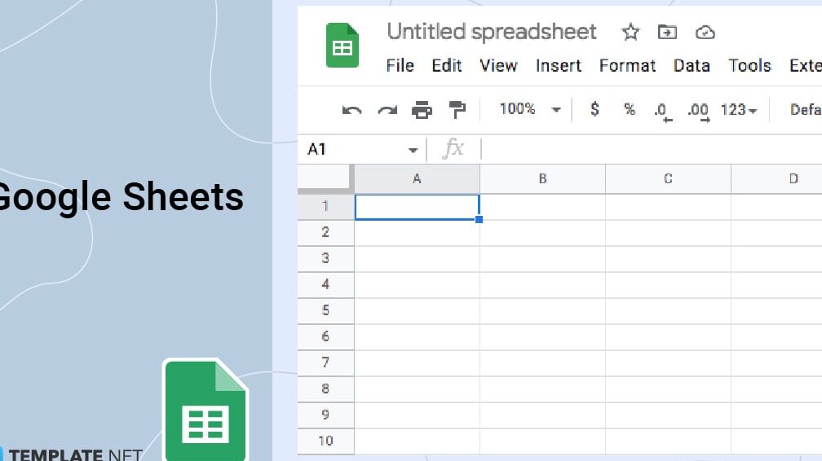Click the Undo arrow icon
Image resolution: width=822 pixels, height=461 pixels.
[x=351, y=110]
